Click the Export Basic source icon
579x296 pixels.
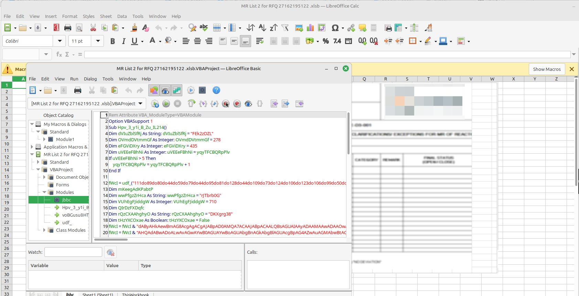(x=286, y=103)
